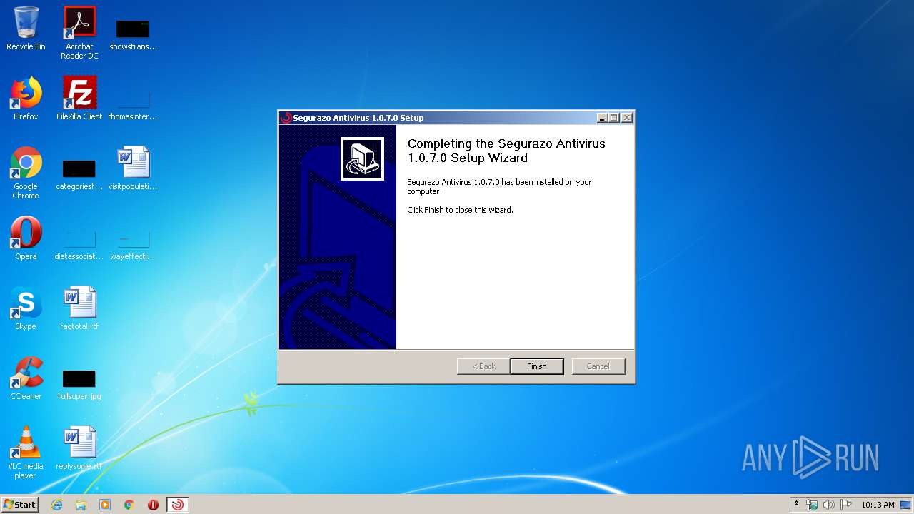Click the 10:13 AM clock
Image resolution: width=914 pixels, height=514 pixels.
[x=878, y=505]
